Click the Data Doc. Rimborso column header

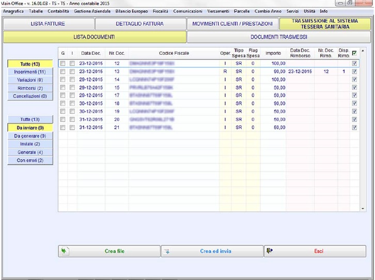tap(300, 53)
